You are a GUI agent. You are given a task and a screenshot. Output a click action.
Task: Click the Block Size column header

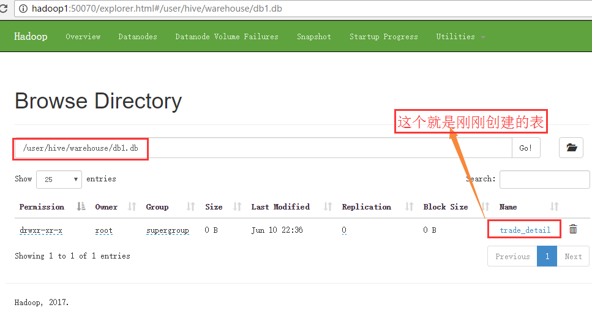pos(446,207)
